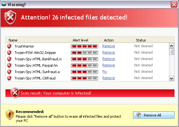Click the large red shield in the header banner
The width and height of the screenshot is (179, 127).
pyautogui.click(x=10, y=17)
